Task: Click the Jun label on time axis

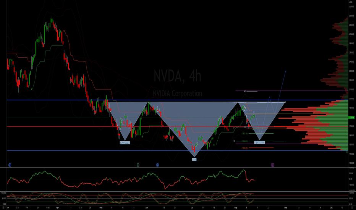Action: point(146,207)
